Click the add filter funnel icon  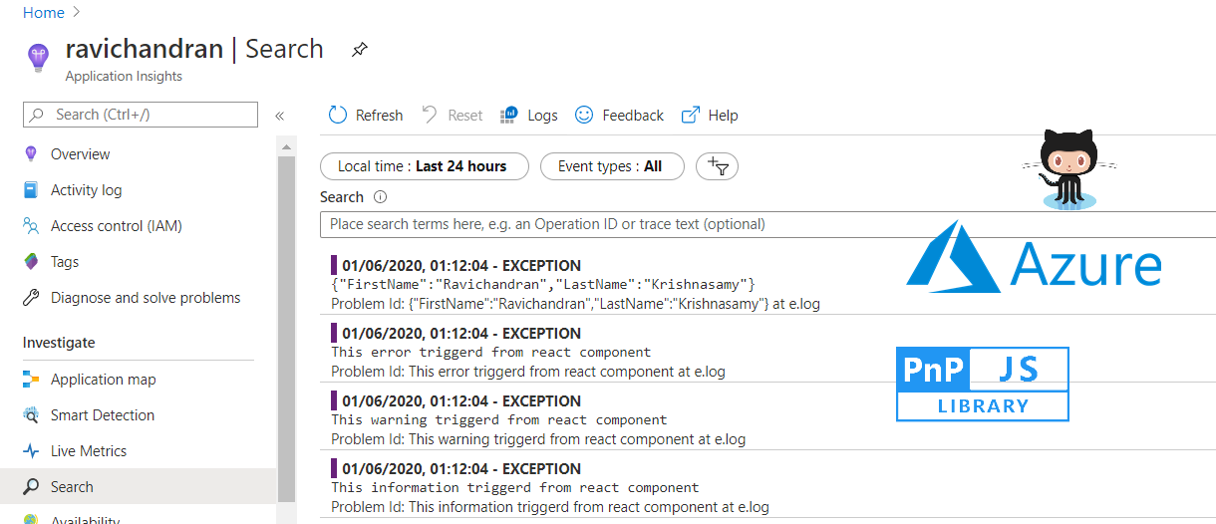pyautogui.click(x=717, y=166)
